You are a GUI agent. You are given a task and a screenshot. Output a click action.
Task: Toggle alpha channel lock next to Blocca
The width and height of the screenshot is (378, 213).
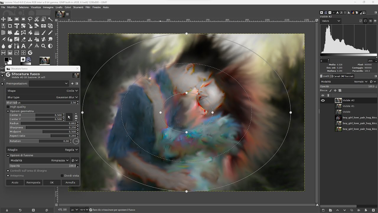click(x=340, y=91)
